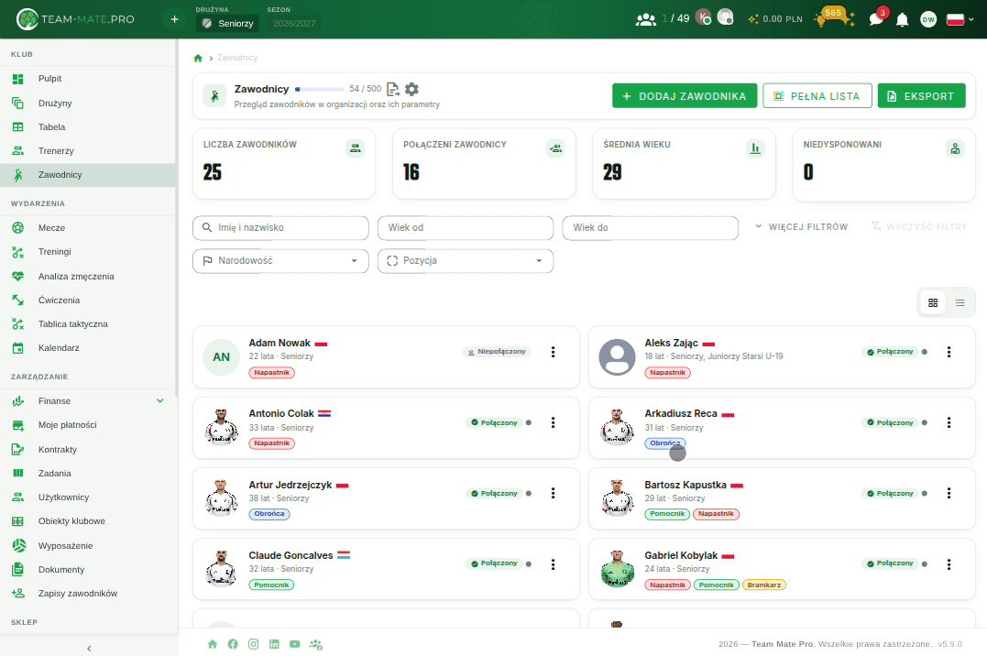Click the Instagram icon in footer

click(254, 644)
